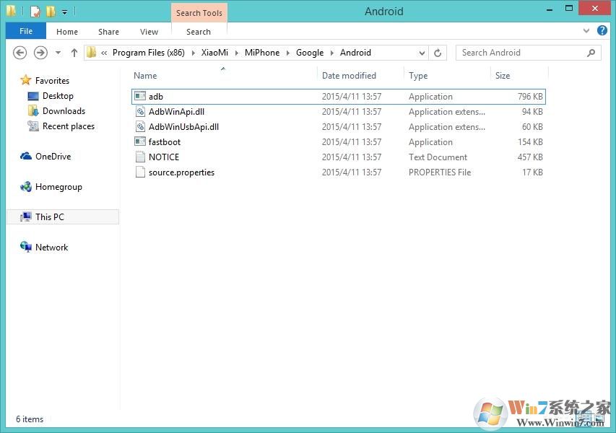
Task: Click the magnifier icon in search box
Action: [x=591, y=53]
